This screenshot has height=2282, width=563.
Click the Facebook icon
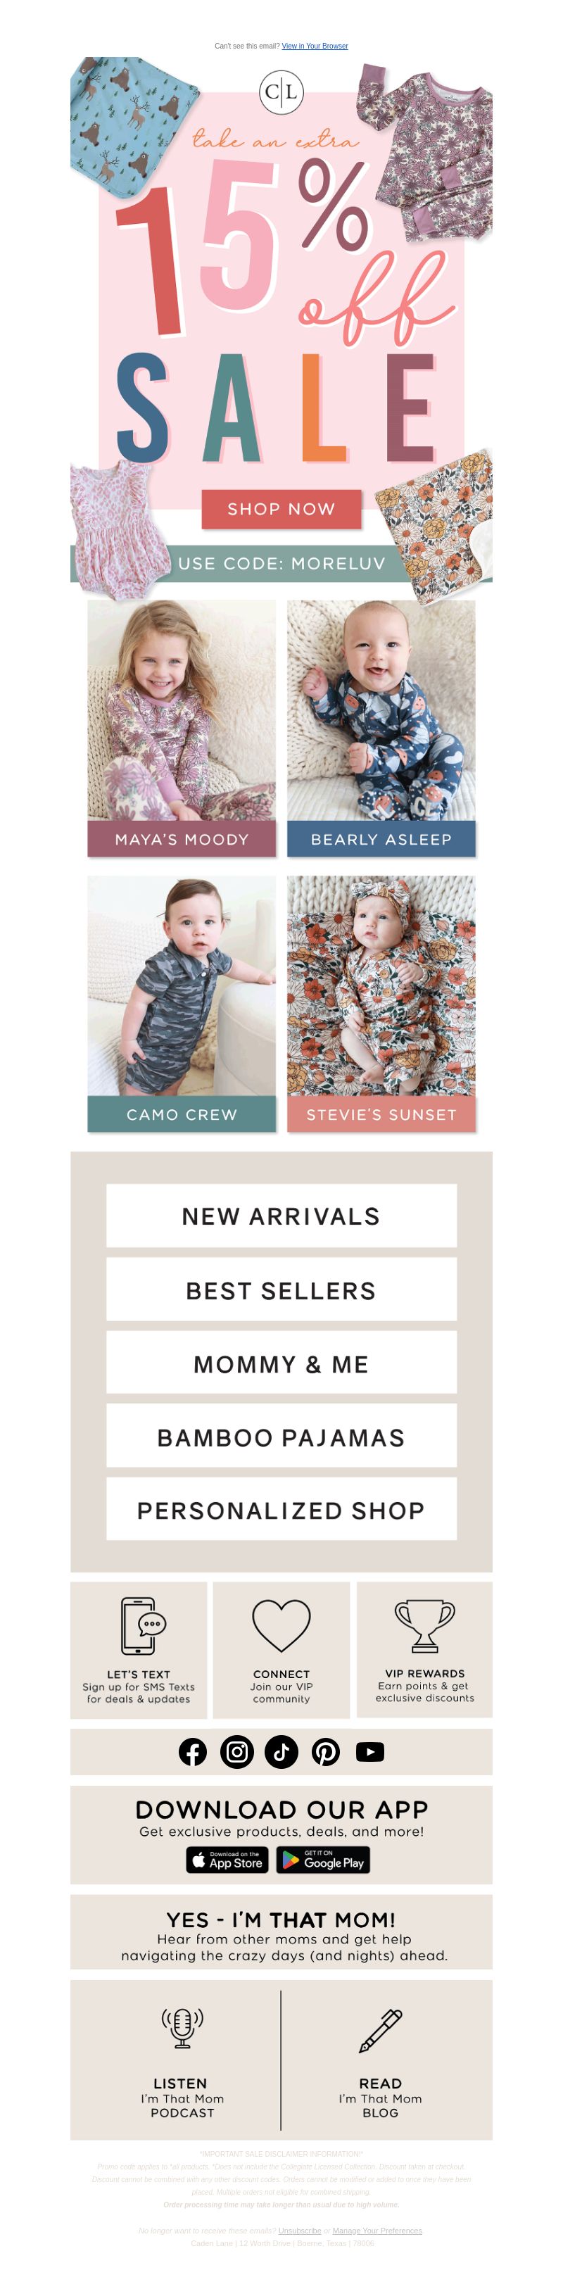tap(192, 1751)
